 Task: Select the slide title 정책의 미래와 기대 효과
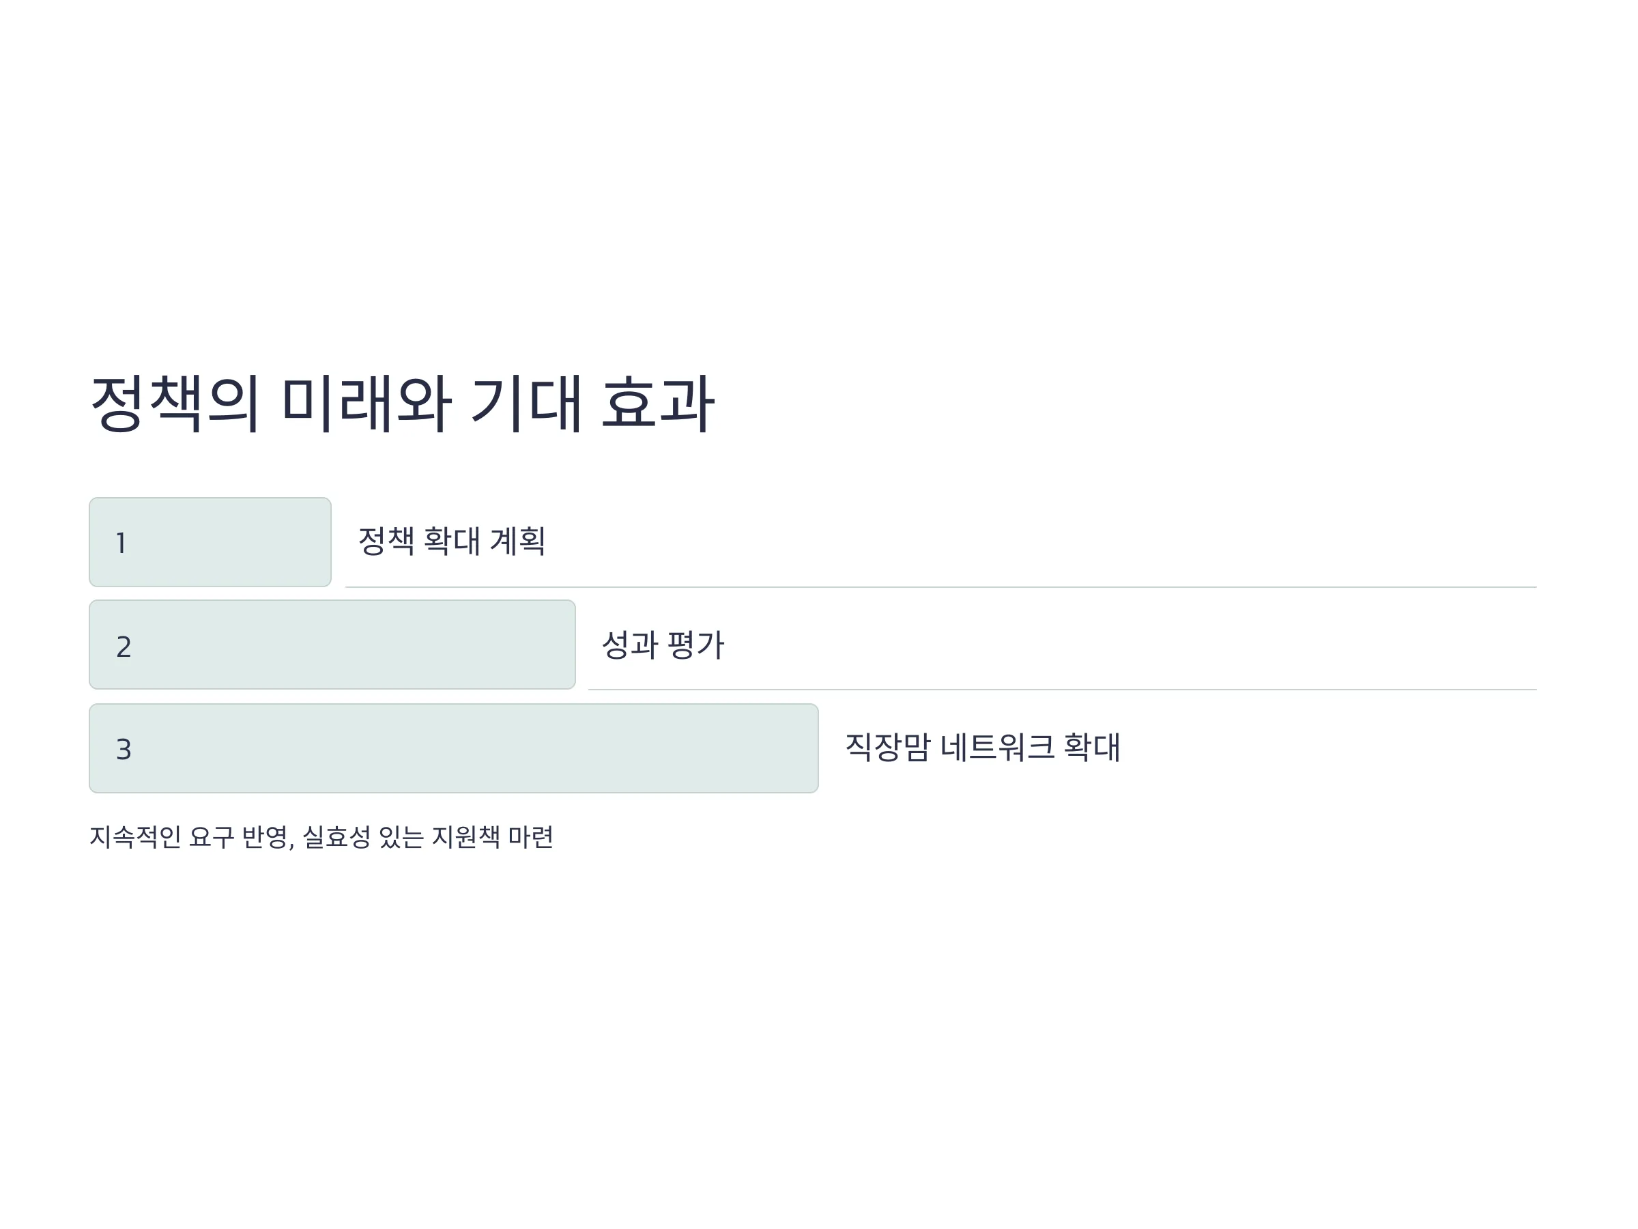[x=402, y=404]
